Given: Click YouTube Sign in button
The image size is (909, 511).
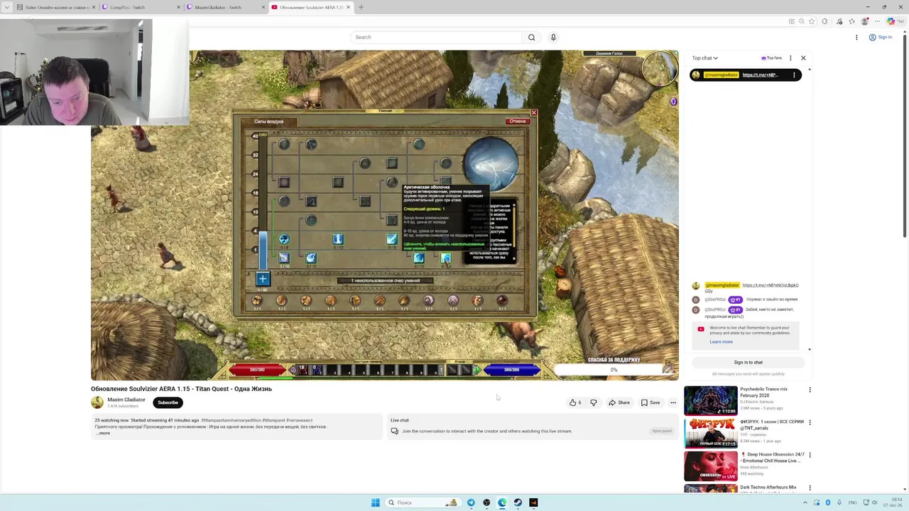Looking at the screenshot, I should tap(881, 37).
